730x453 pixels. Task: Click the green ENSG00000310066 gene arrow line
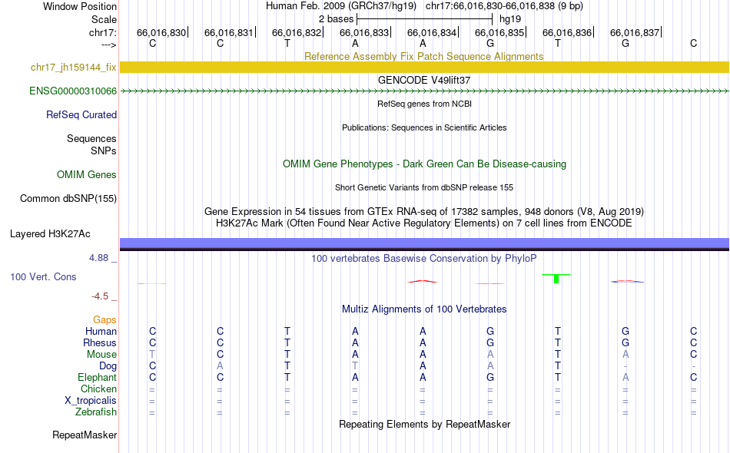coord(424,91)
